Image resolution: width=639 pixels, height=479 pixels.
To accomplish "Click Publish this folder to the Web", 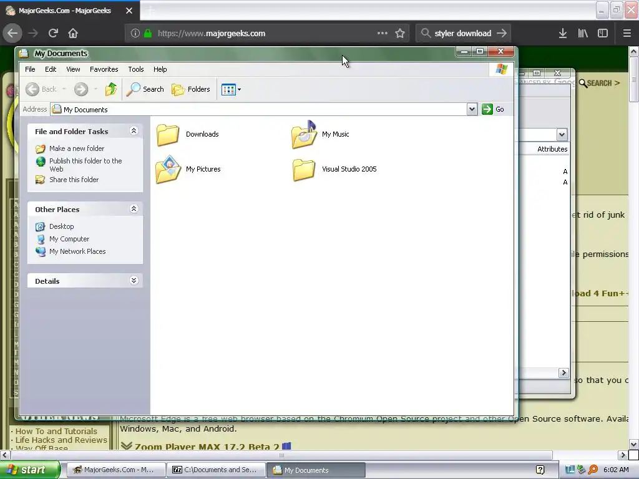I will [85, 165].
